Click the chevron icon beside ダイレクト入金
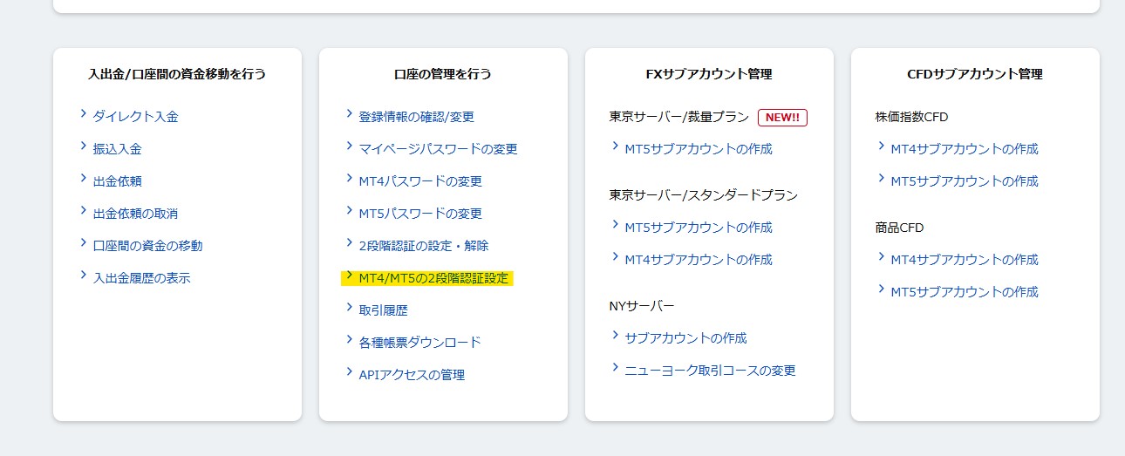This screenshot has width=1125, height=456. pos(83,114)
